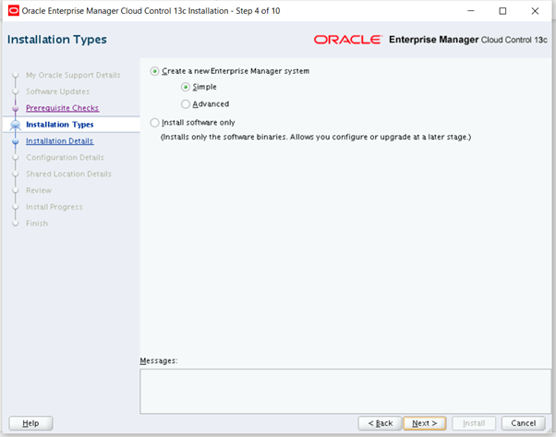The height and width of the screenshot is (437, 556).
Task: Go to Prerequisite Checks step
Action: click(62, 108)
